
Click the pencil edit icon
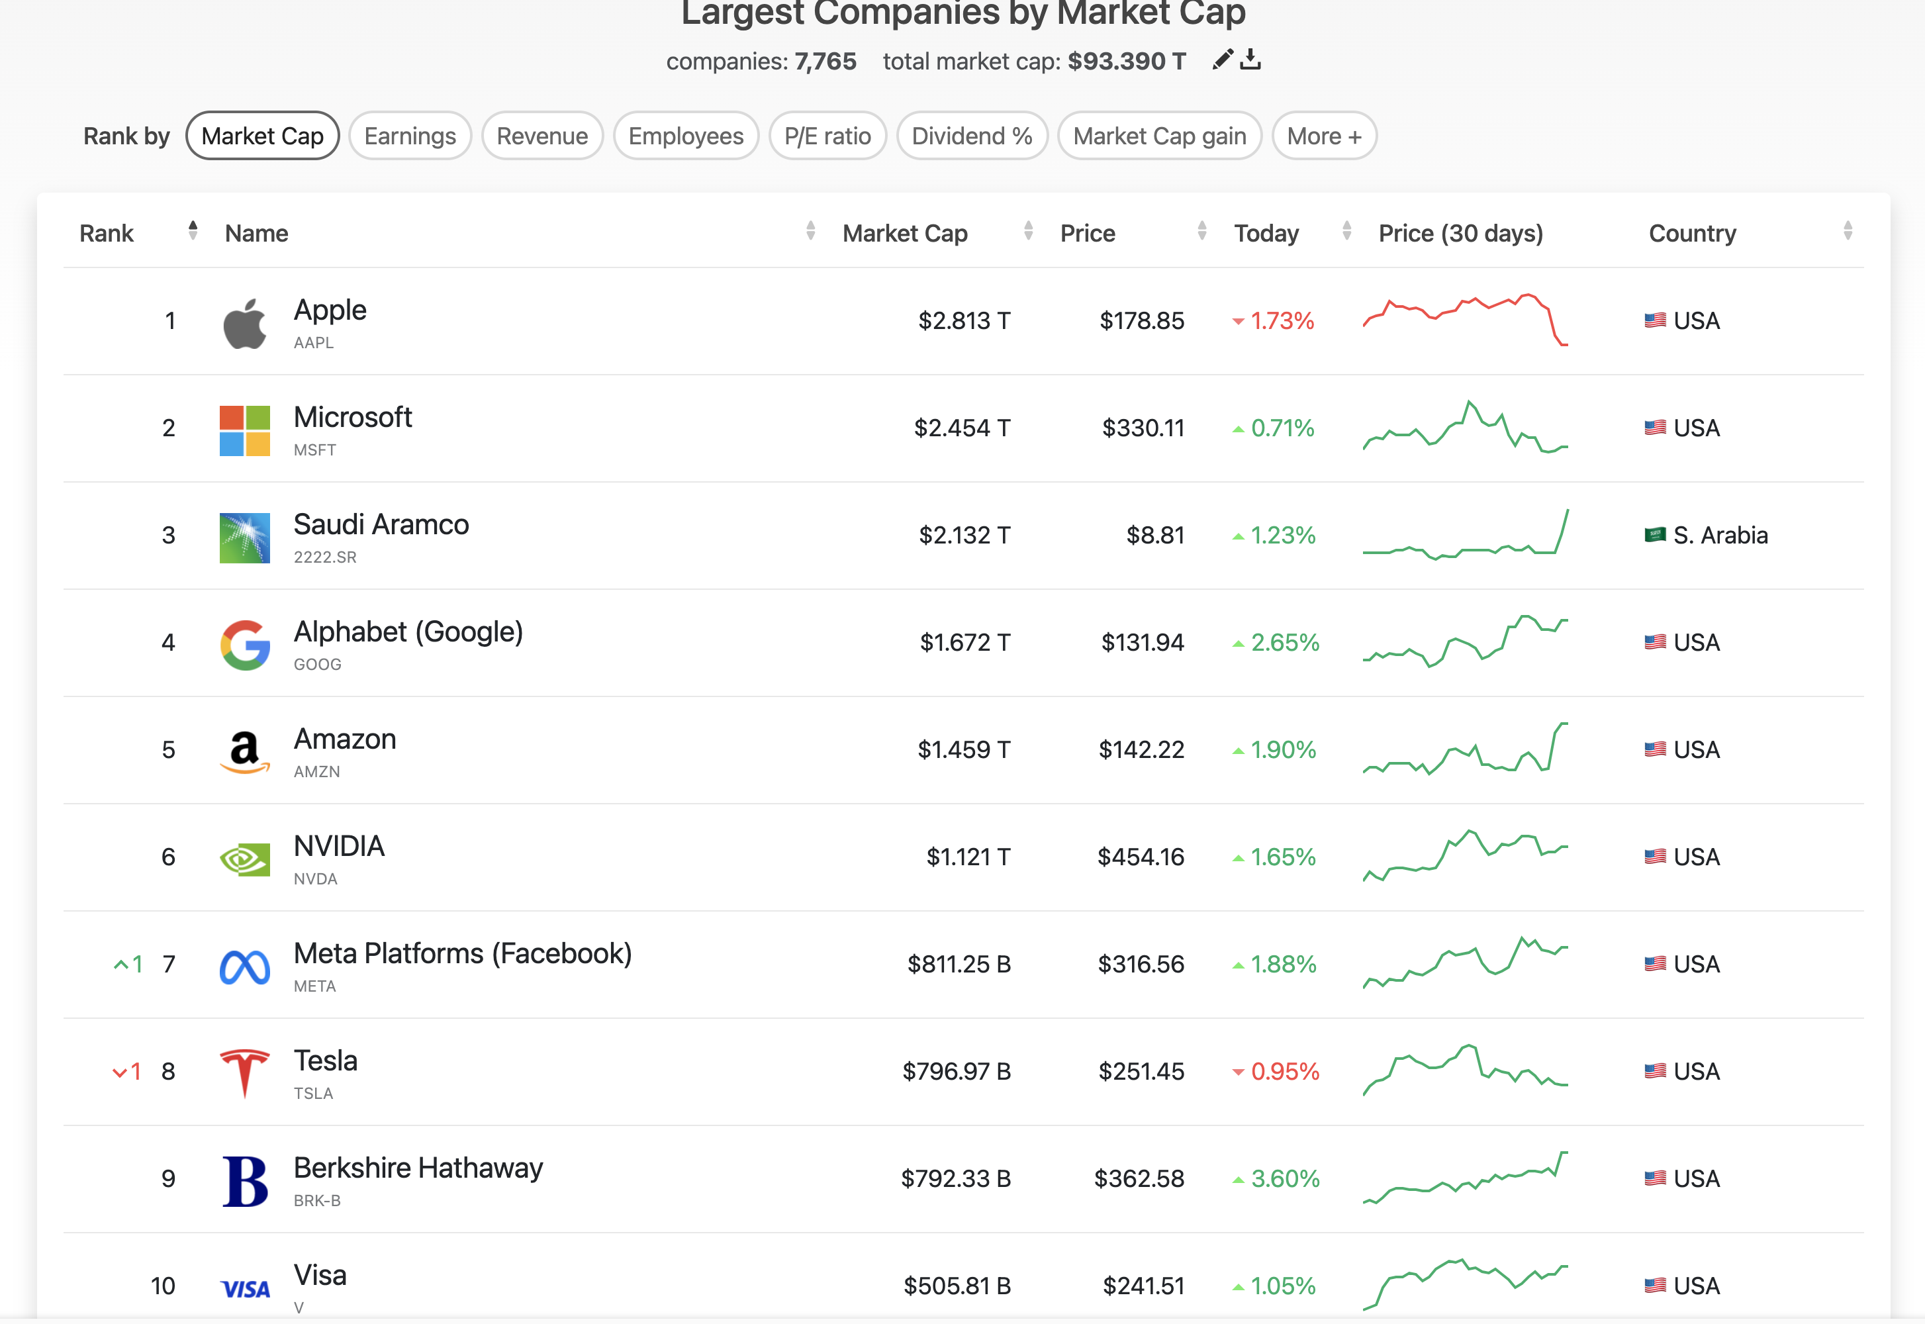click(x=1222, y=59)
